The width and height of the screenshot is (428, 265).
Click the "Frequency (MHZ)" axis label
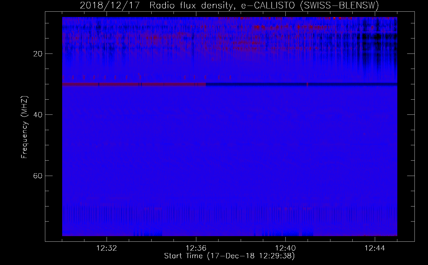(24, 127)
